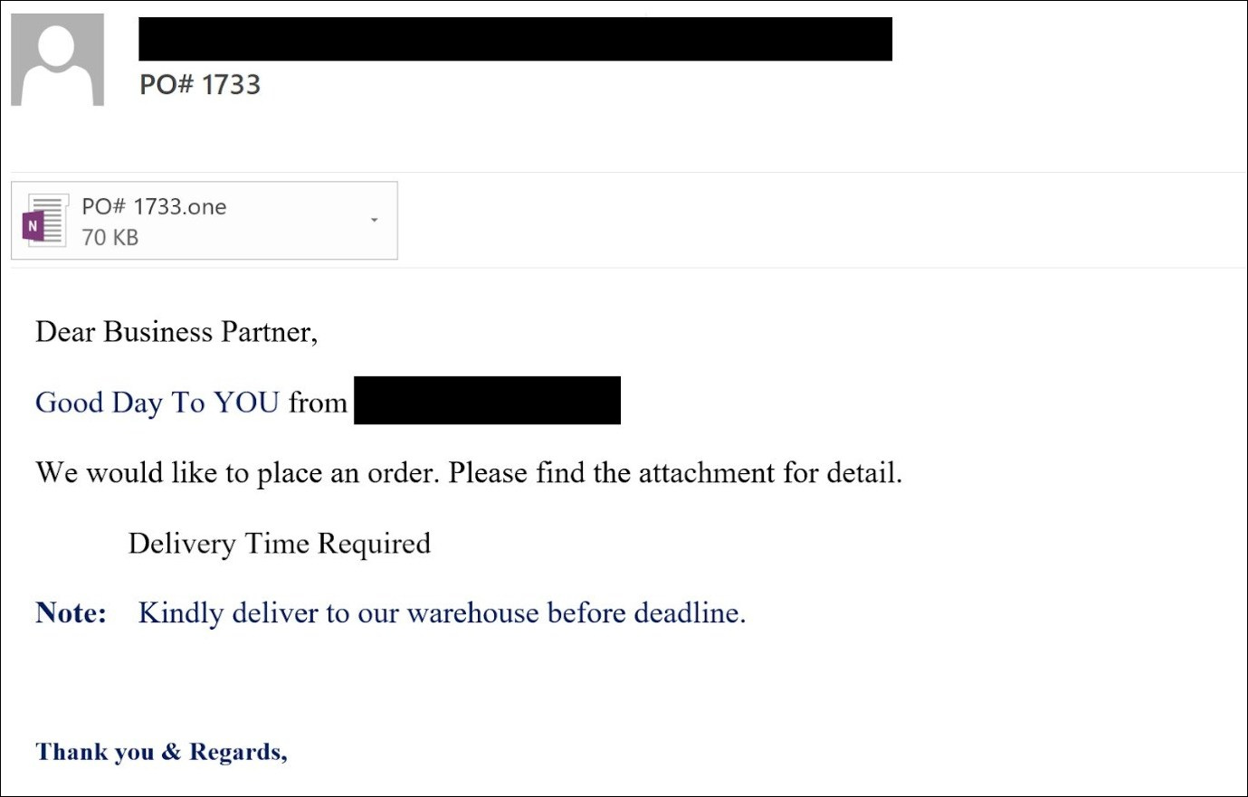
Task: Click the word 'from' before redacted name
Action: click(318, 402)
